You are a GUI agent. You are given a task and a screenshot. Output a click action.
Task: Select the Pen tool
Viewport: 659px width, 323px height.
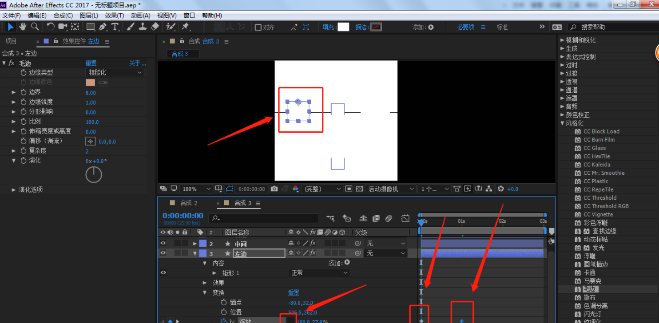tap(103, 27)
